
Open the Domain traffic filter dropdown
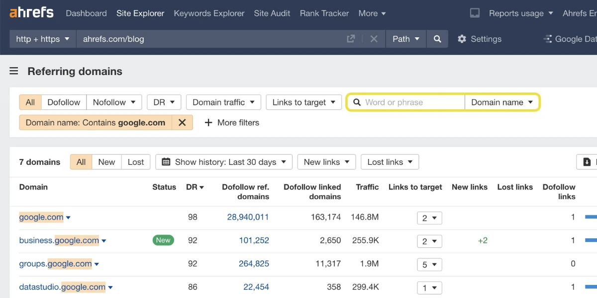223,102
